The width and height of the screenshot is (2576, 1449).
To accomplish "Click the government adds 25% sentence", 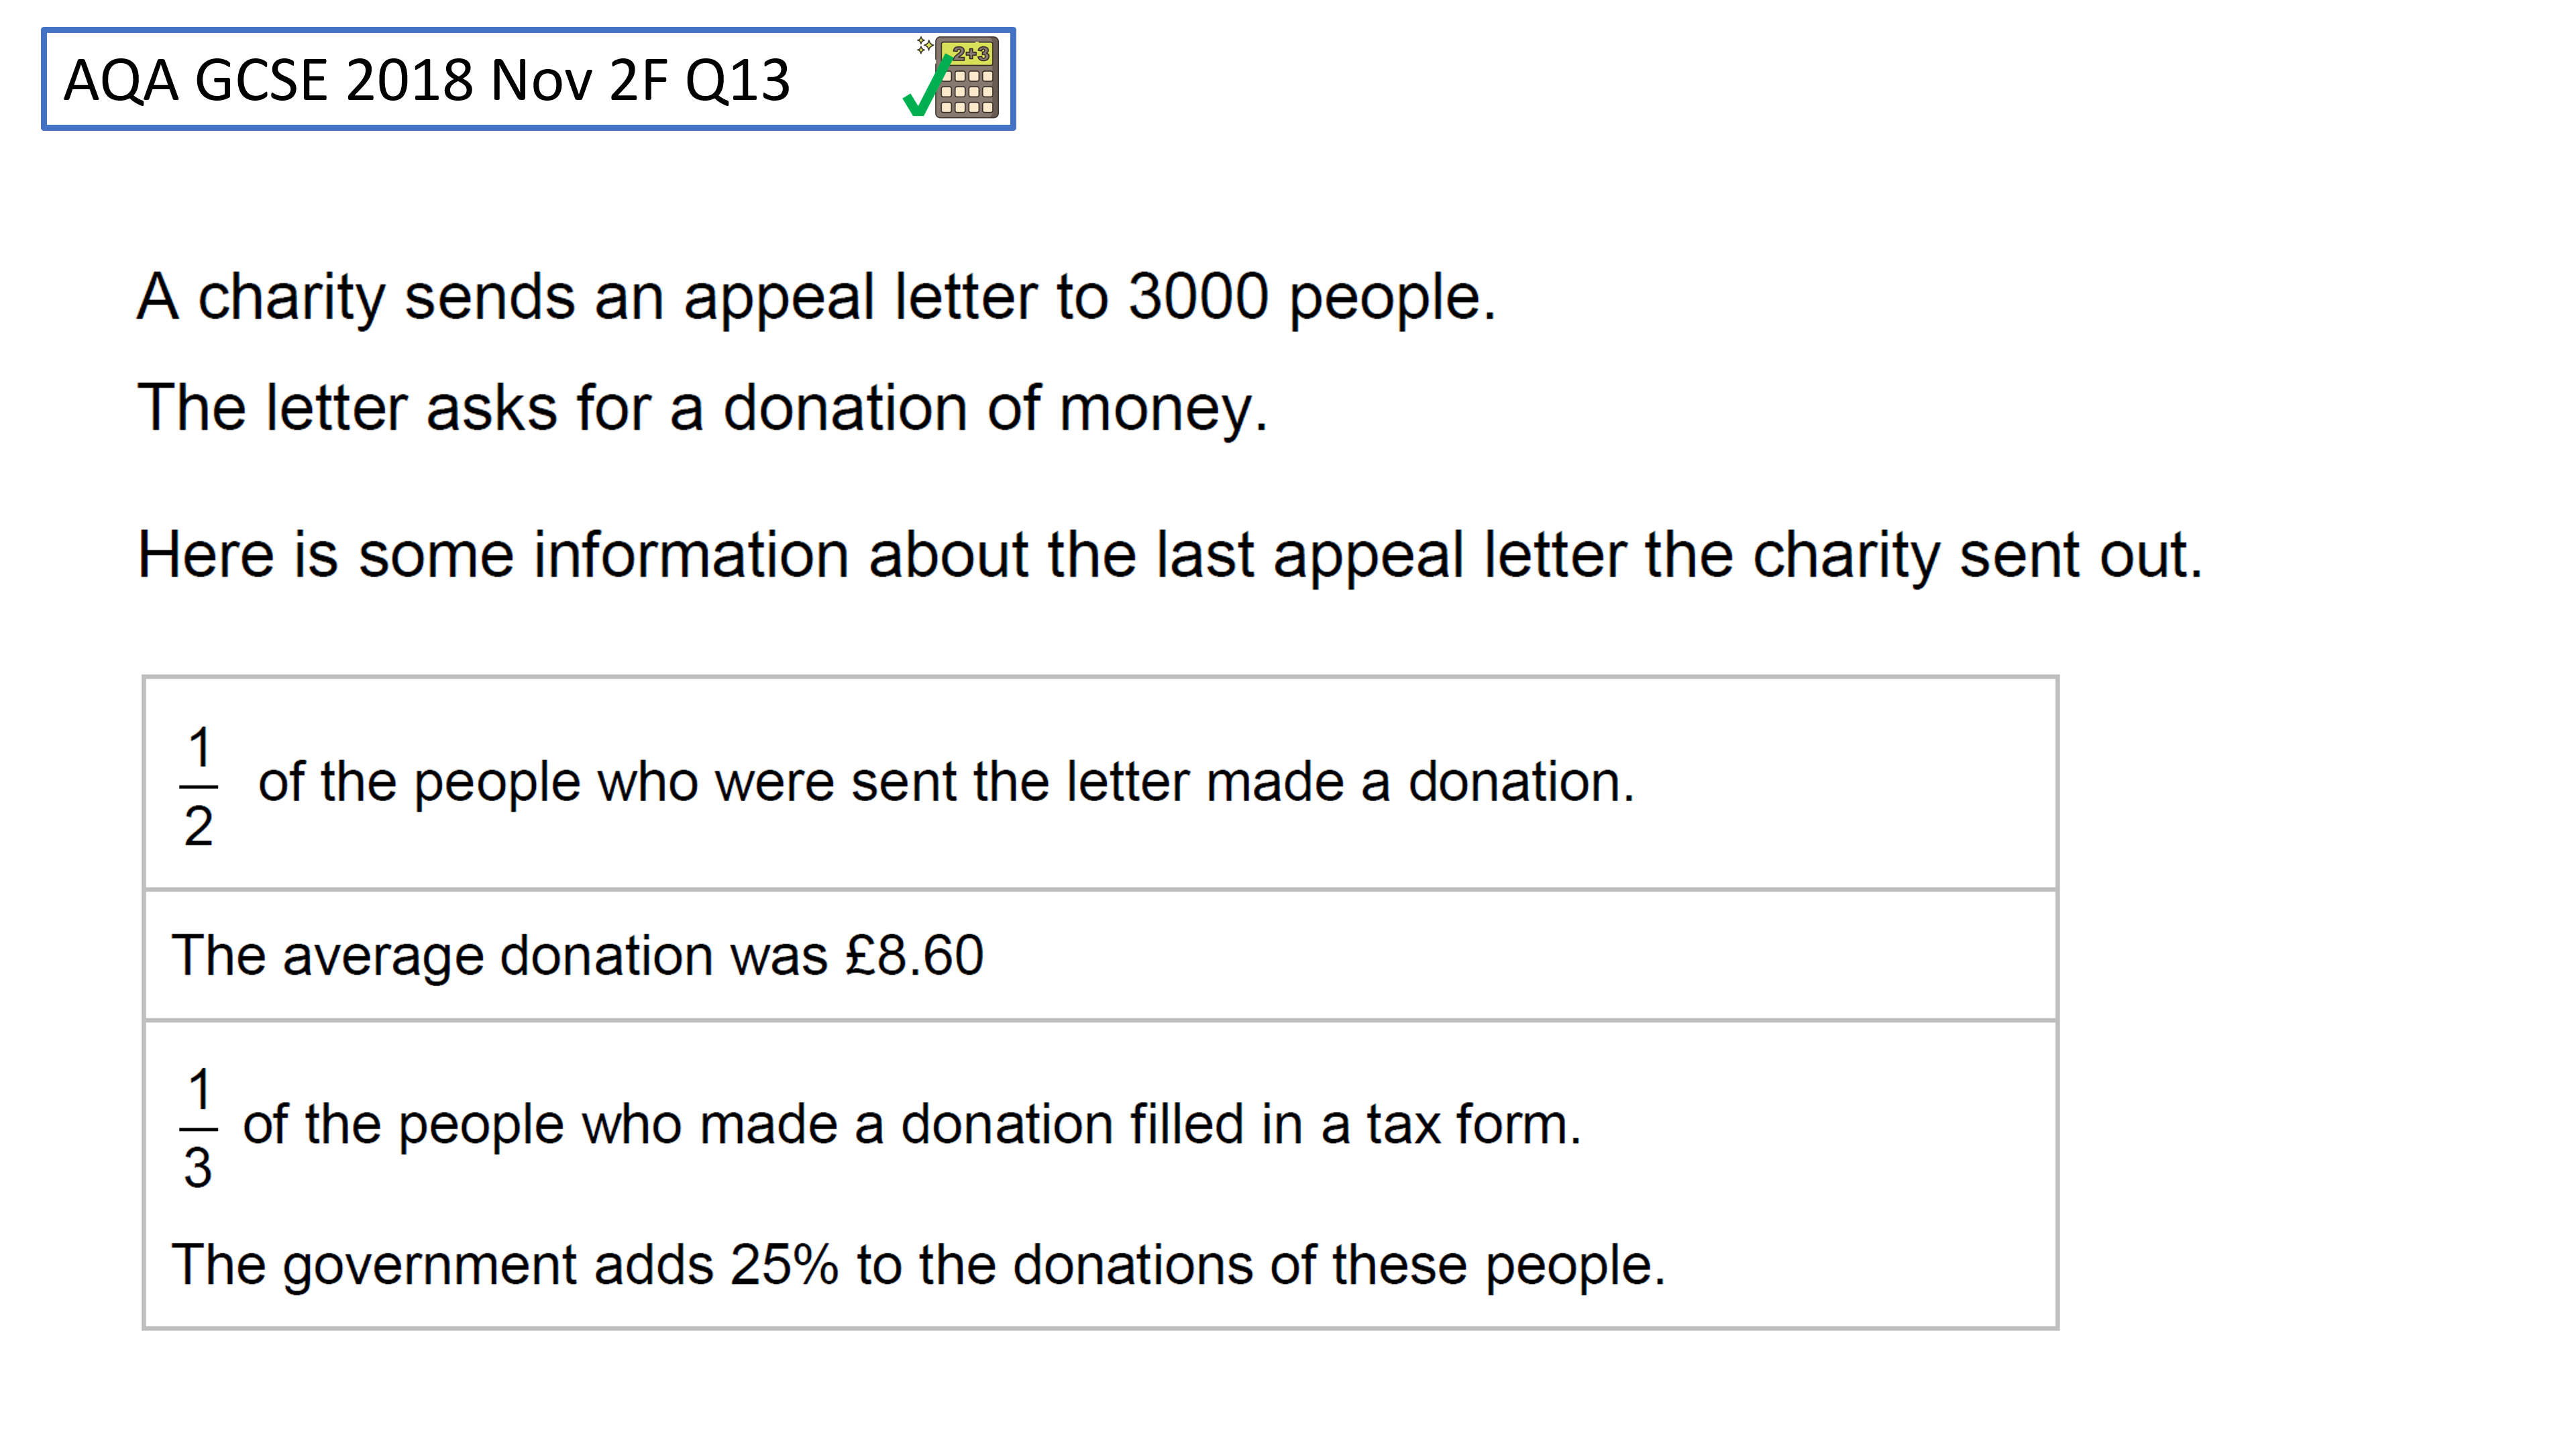I will [918, 1265].
